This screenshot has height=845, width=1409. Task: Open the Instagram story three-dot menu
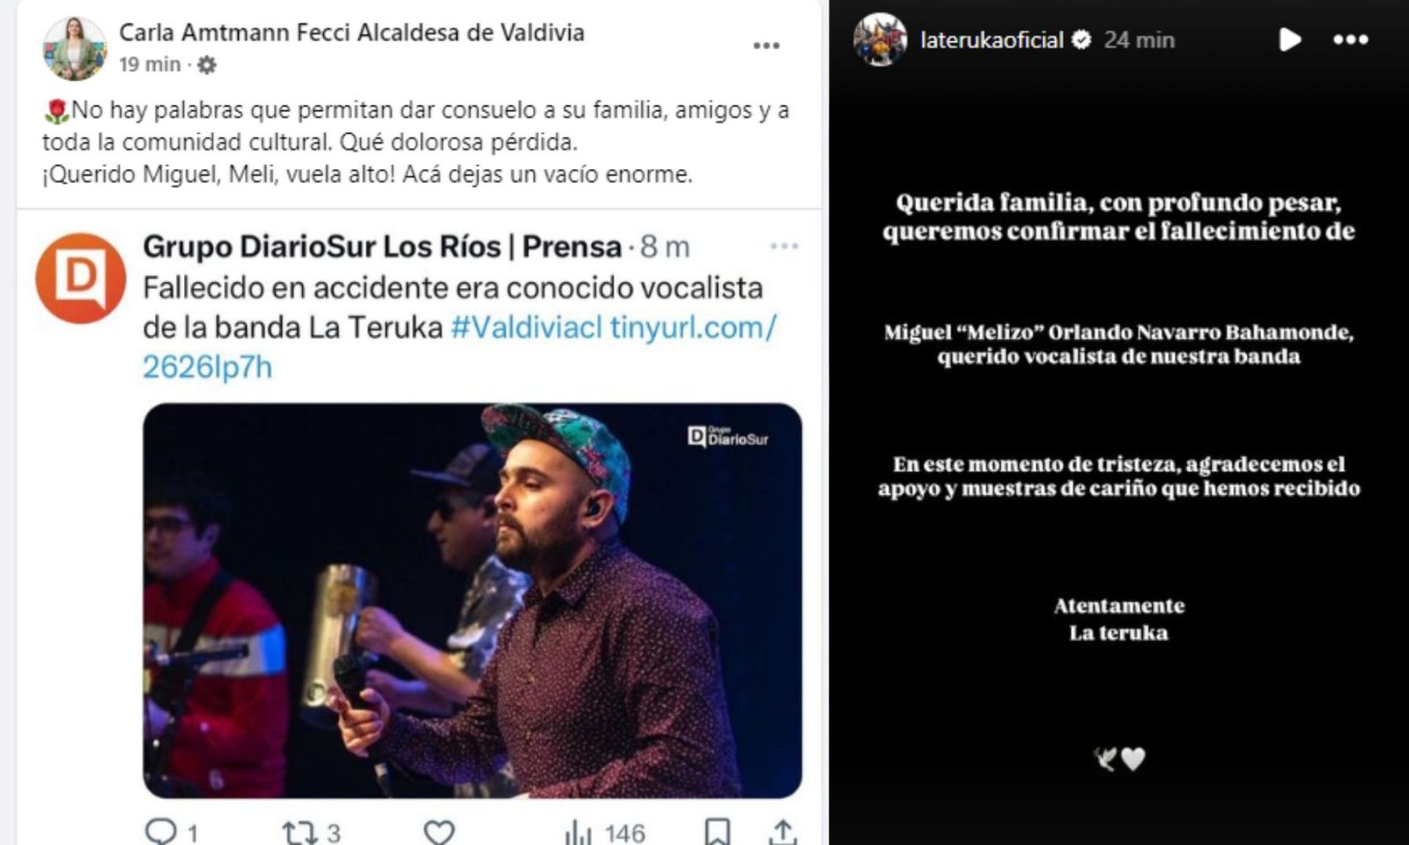pyautogui.click(x=1350, y=40)
